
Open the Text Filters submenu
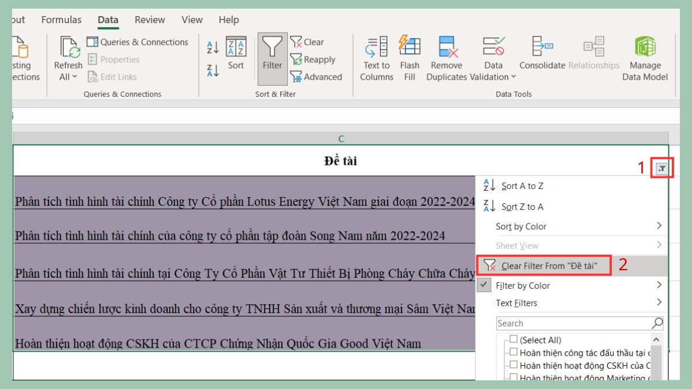pos(517,303)
